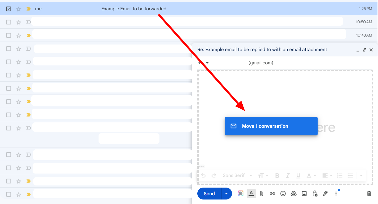Select the 10:50 AM email checkbox
The width and height of the screenshot is (378, 204).
pyautogui.click(x=8, y=22)
